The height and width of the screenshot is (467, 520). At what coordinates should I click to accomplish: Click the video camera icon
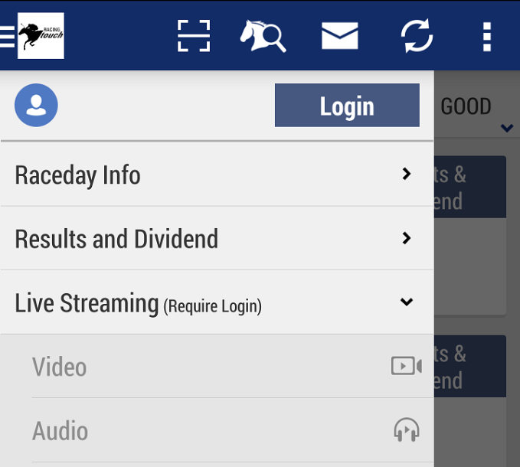[406, 366]
